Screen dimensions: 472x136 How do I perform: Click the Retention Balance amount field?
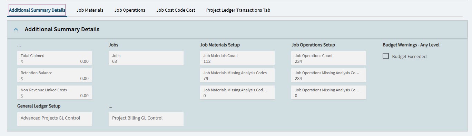tap(55, 76)
